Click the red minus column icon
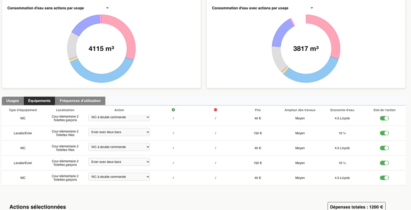Viewport: 411px width, 210px height. click(x=216, y=110)
